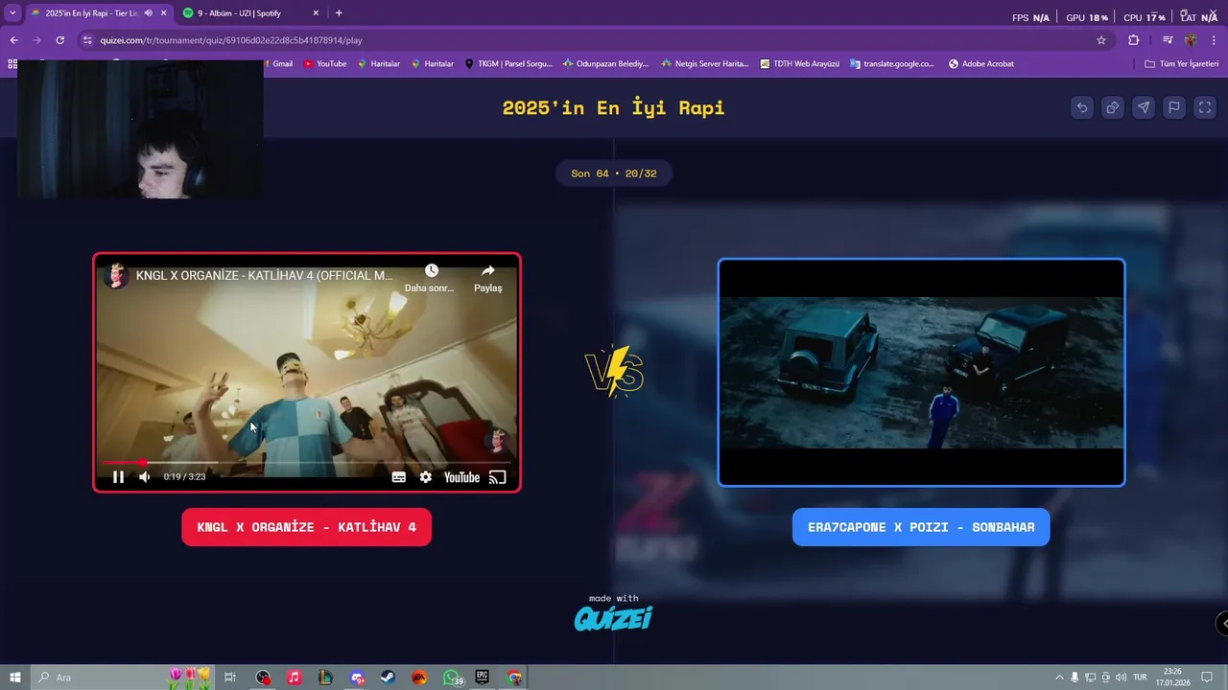Viewport: 1228px width, 690px height.
Task: Open the Windows Start menu
Action: click(x=14, y=678)
